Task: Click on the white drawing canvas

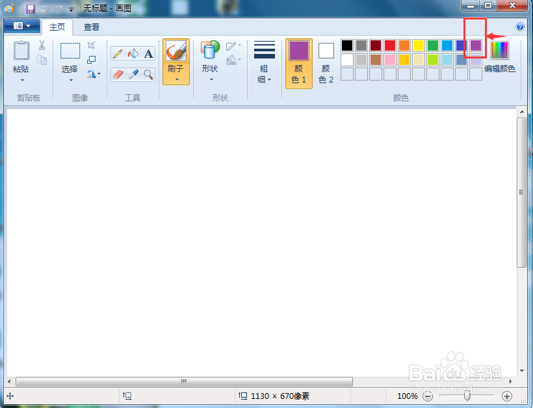Action: 261,242
